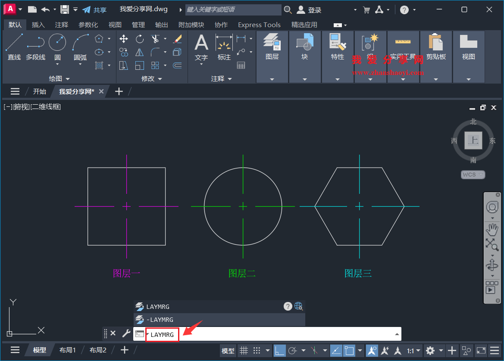Open the Parametric (参数化) ribbon tab
504x361 pixels.
coord(88,25)
